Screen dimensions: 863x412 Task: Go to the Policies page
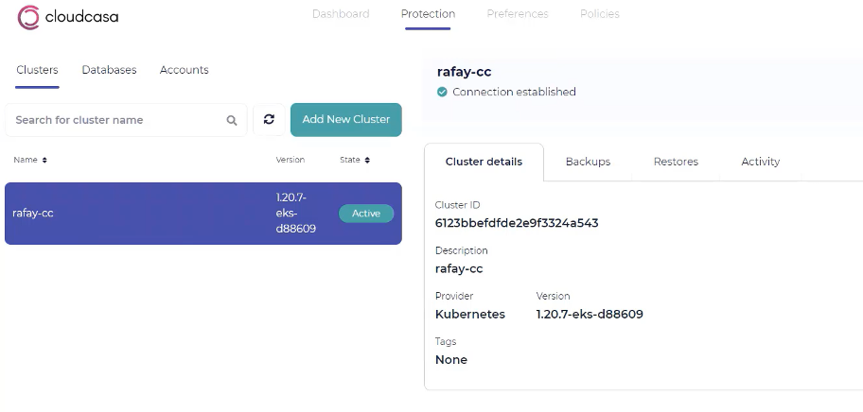coord(599,14)
